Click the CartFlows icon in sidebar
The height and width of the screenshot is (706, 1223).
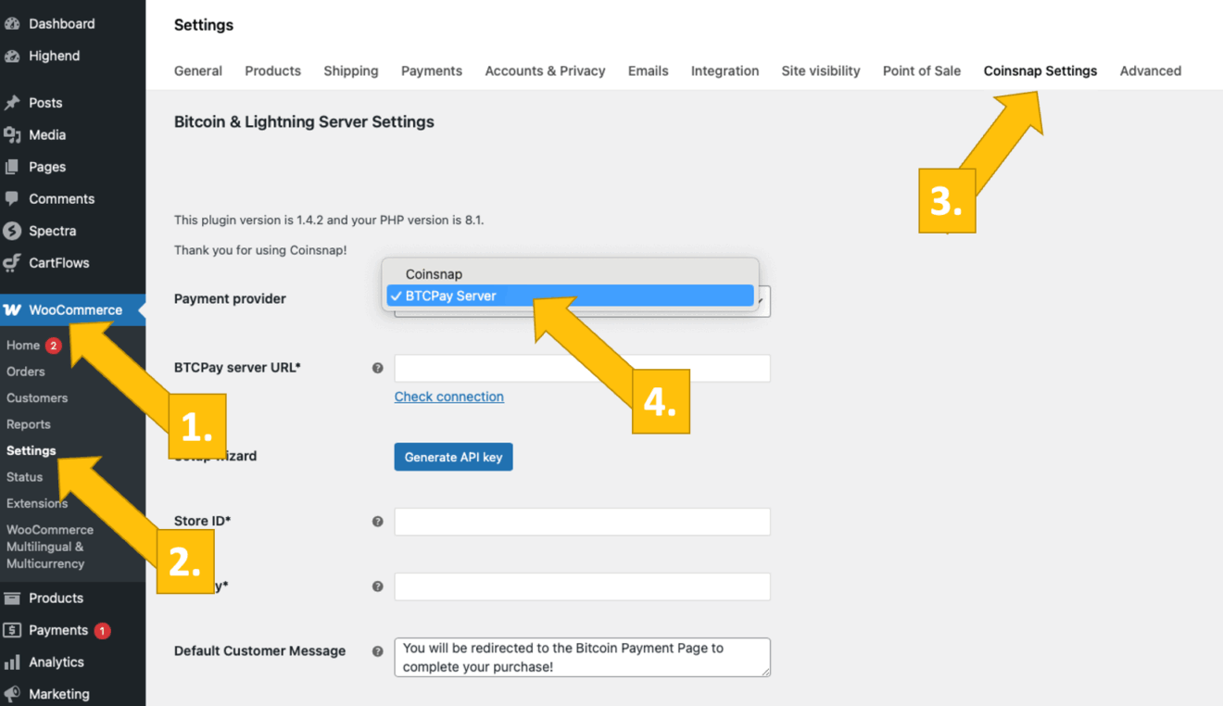click(x=12, y=263)
